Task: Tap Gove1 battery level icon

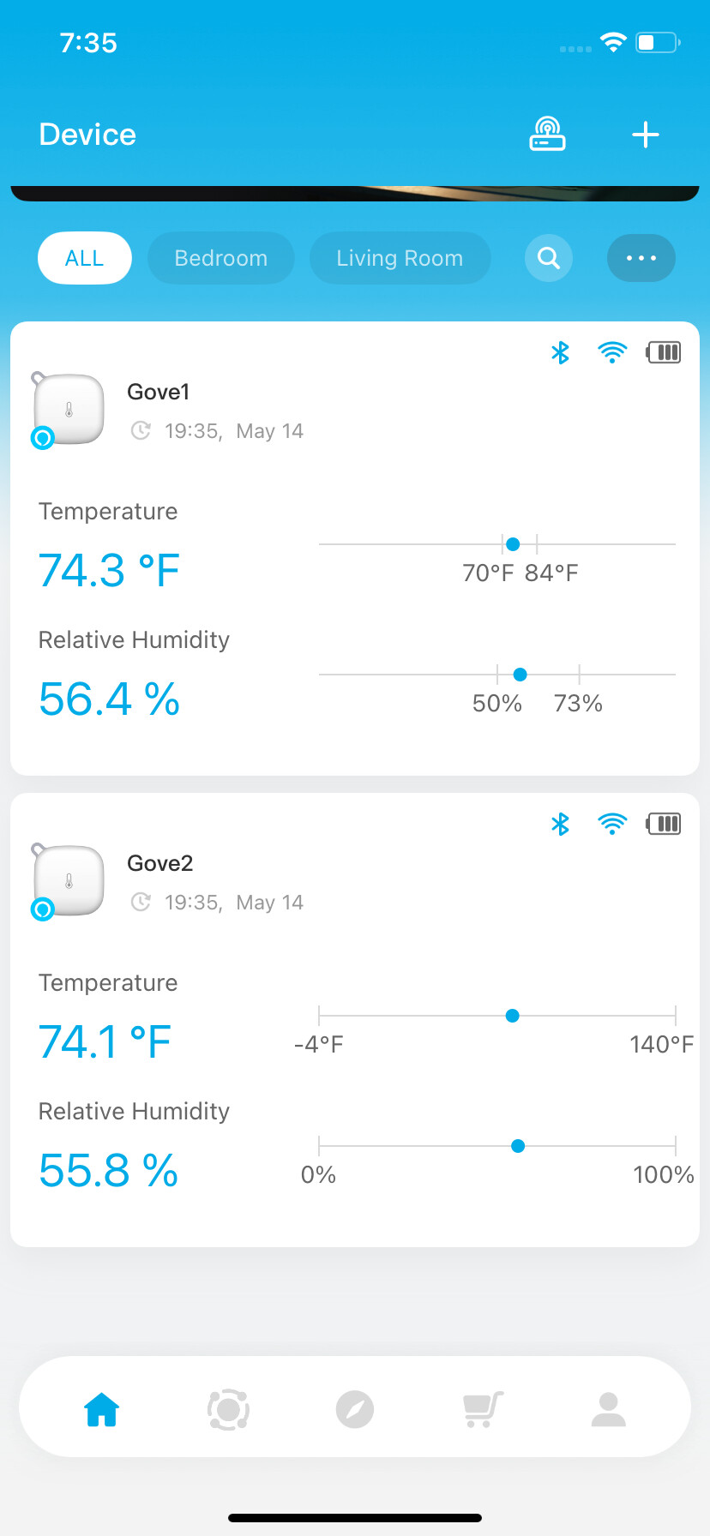Action: click(664, 352)
